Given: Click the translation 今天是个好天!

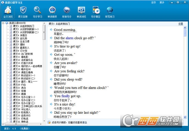Looking at the screenshot, I should coord(63,109).
